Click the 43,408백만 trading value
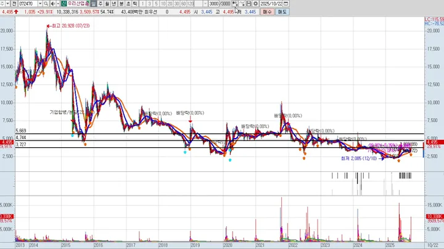 pyautogui.click(x=132, y=12)
